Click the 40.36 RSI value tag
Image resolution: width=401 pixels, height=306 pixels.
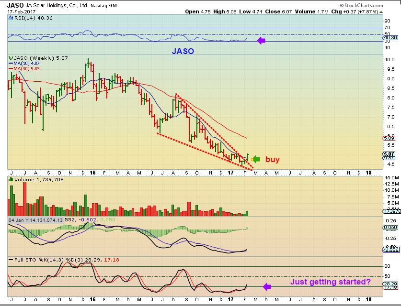[390, 37]
